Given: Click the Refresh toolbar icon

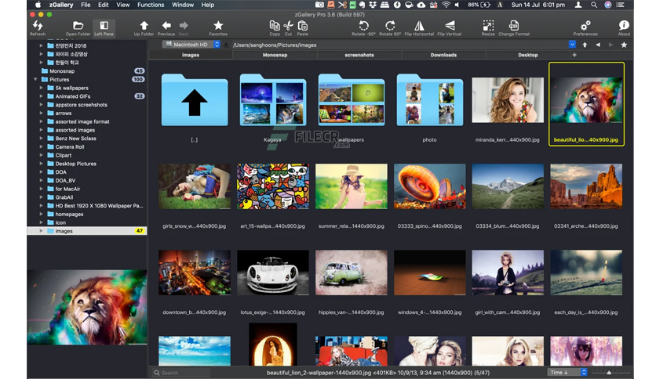Looking at the screenshot, I should tap(38, 28).
